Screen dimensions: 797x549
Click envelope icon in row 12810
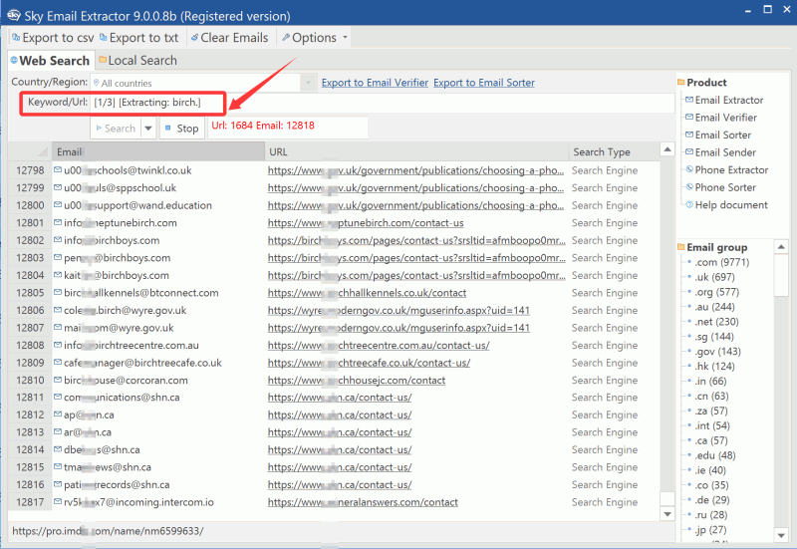(x=58, y=381)
